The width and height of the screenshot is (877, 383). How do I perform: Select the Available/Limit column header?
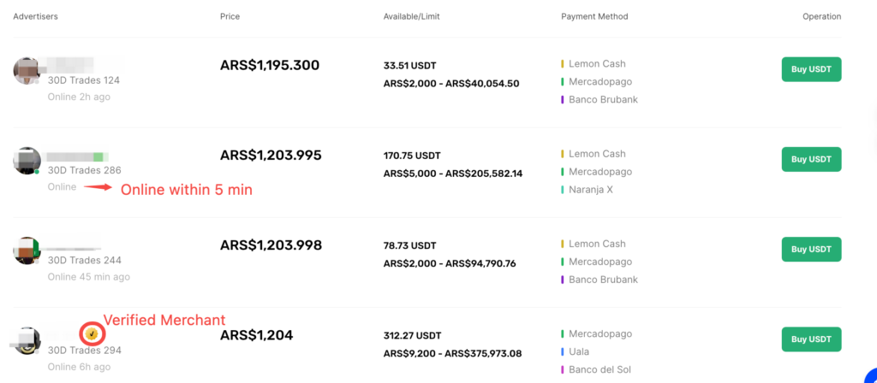412,16
